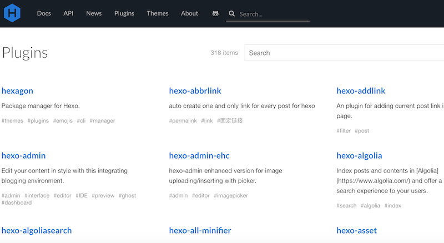444x243 pixels.
Task: Filter by the #plugins tag
Action: [x=38, y=120]
